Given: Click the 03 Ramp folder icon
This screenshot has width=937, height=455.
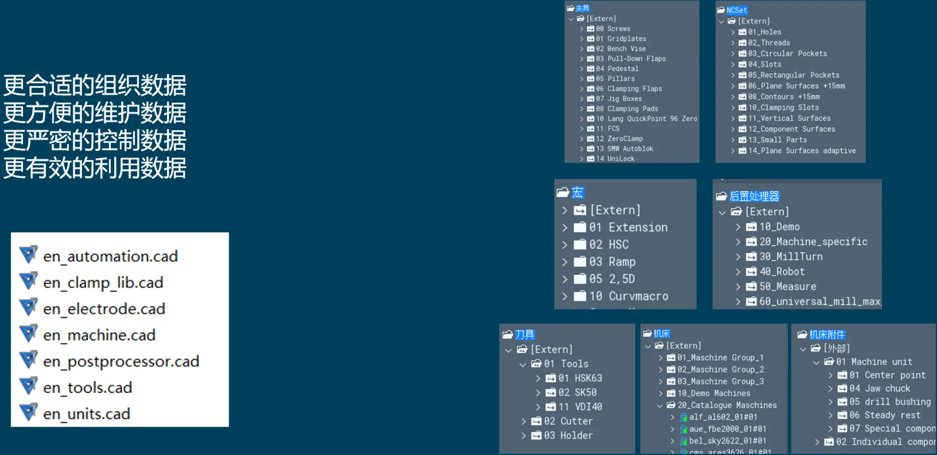Looking at the screenshot, I should pos(580,261).
